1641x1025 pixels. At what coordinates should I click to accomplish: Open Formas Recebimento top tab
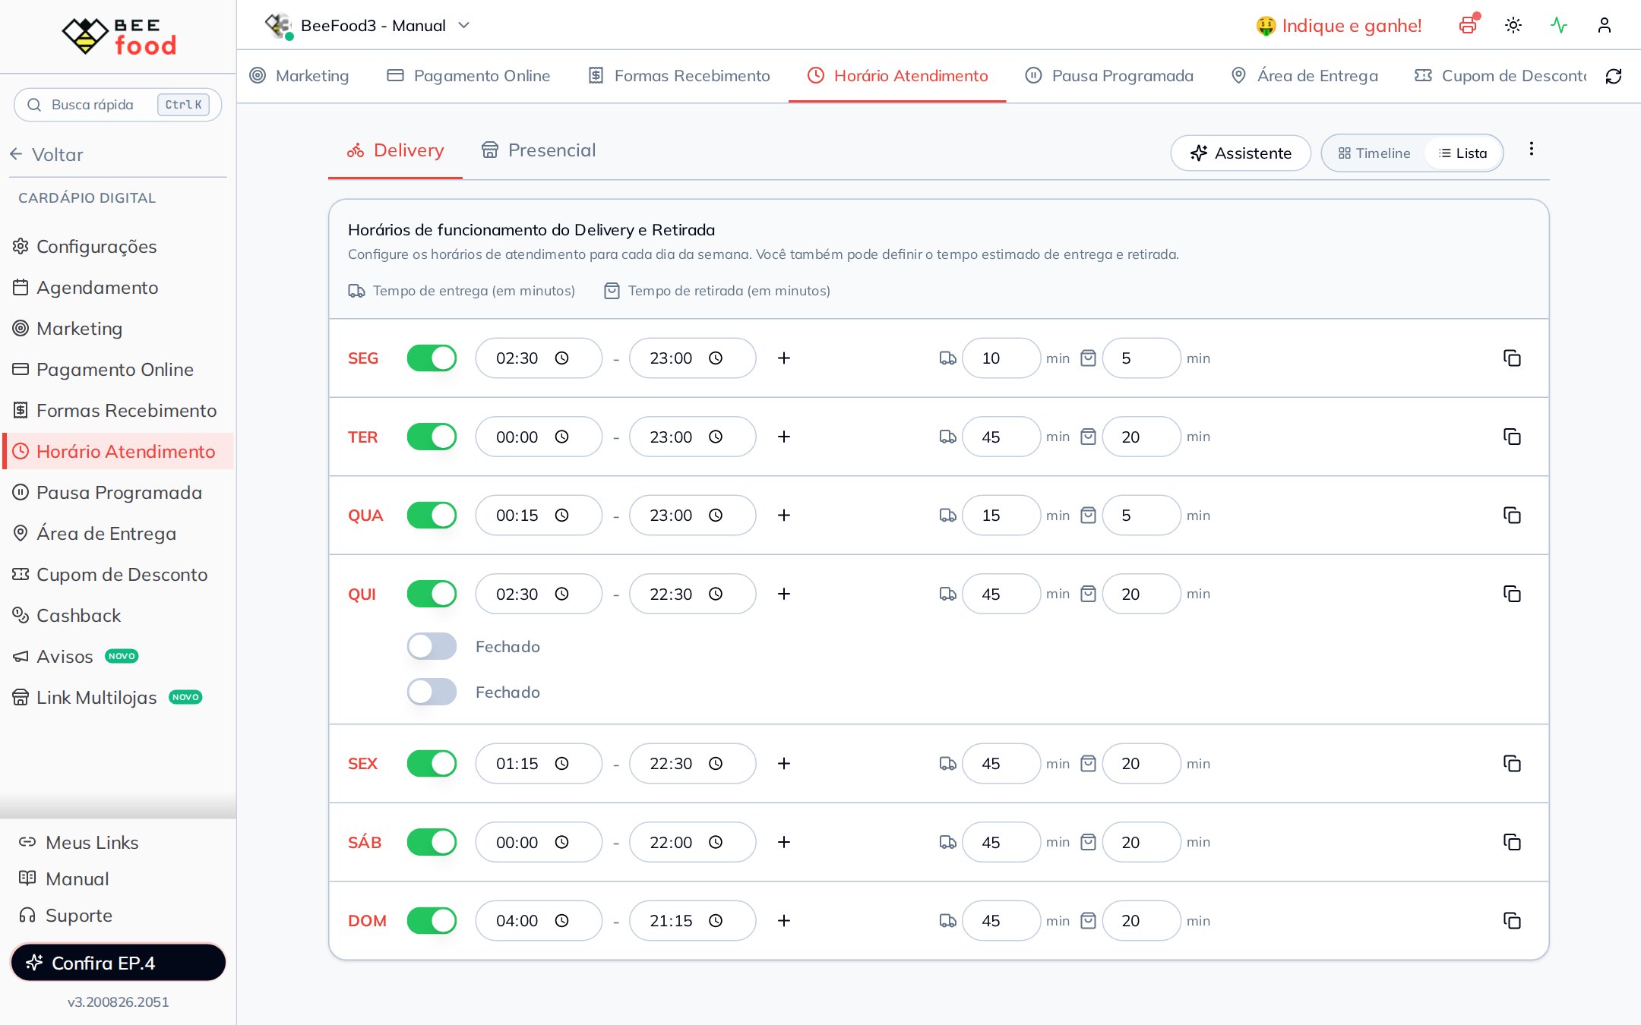pyautogui.click(x=679, y=76)
